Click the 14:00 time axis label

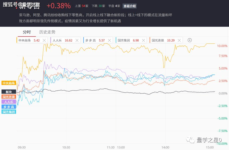pos(165,147)
